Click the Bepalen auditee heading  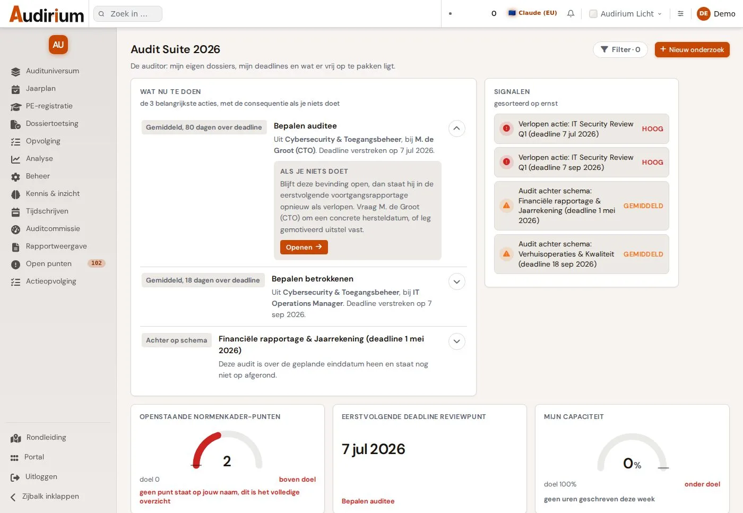coord(305,126)
